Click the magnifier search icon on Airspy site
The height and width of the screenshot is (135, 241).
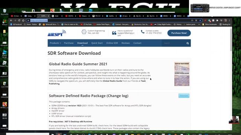click(188, 43)
